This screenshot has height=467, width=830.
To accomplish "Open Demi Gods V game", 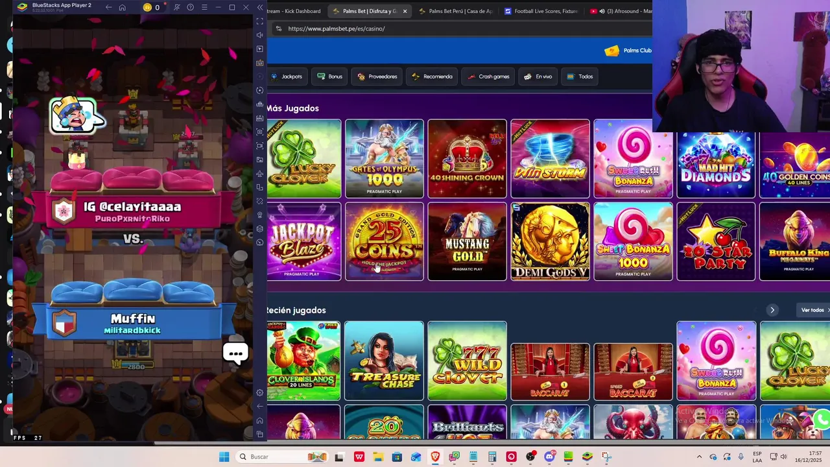I will [550, 241].
